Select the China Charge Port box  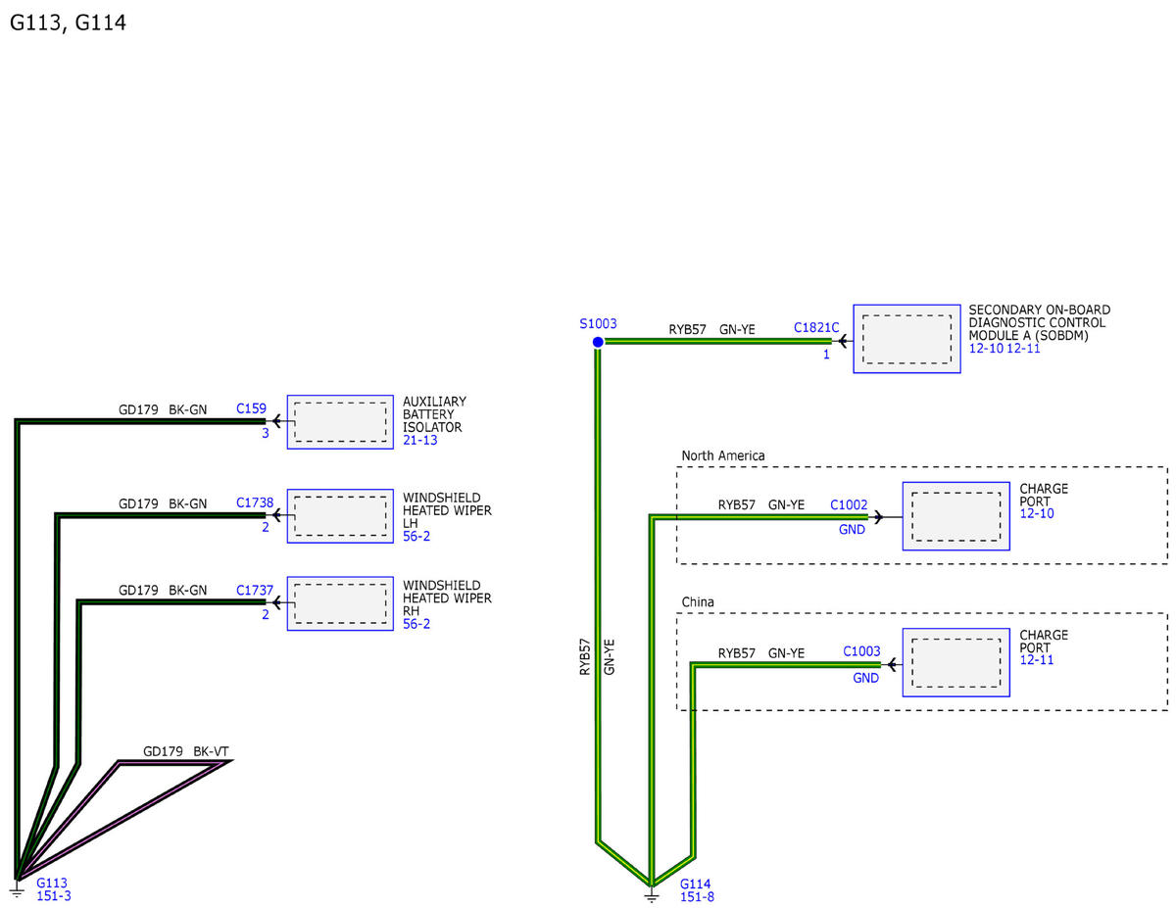pos(955,662)
